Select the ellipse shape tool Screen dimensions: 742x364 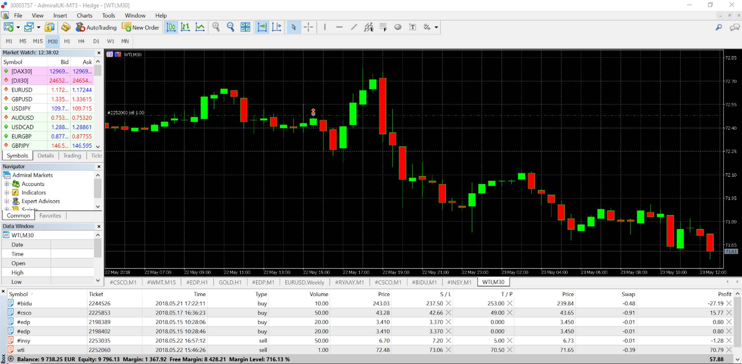[398, 27]
